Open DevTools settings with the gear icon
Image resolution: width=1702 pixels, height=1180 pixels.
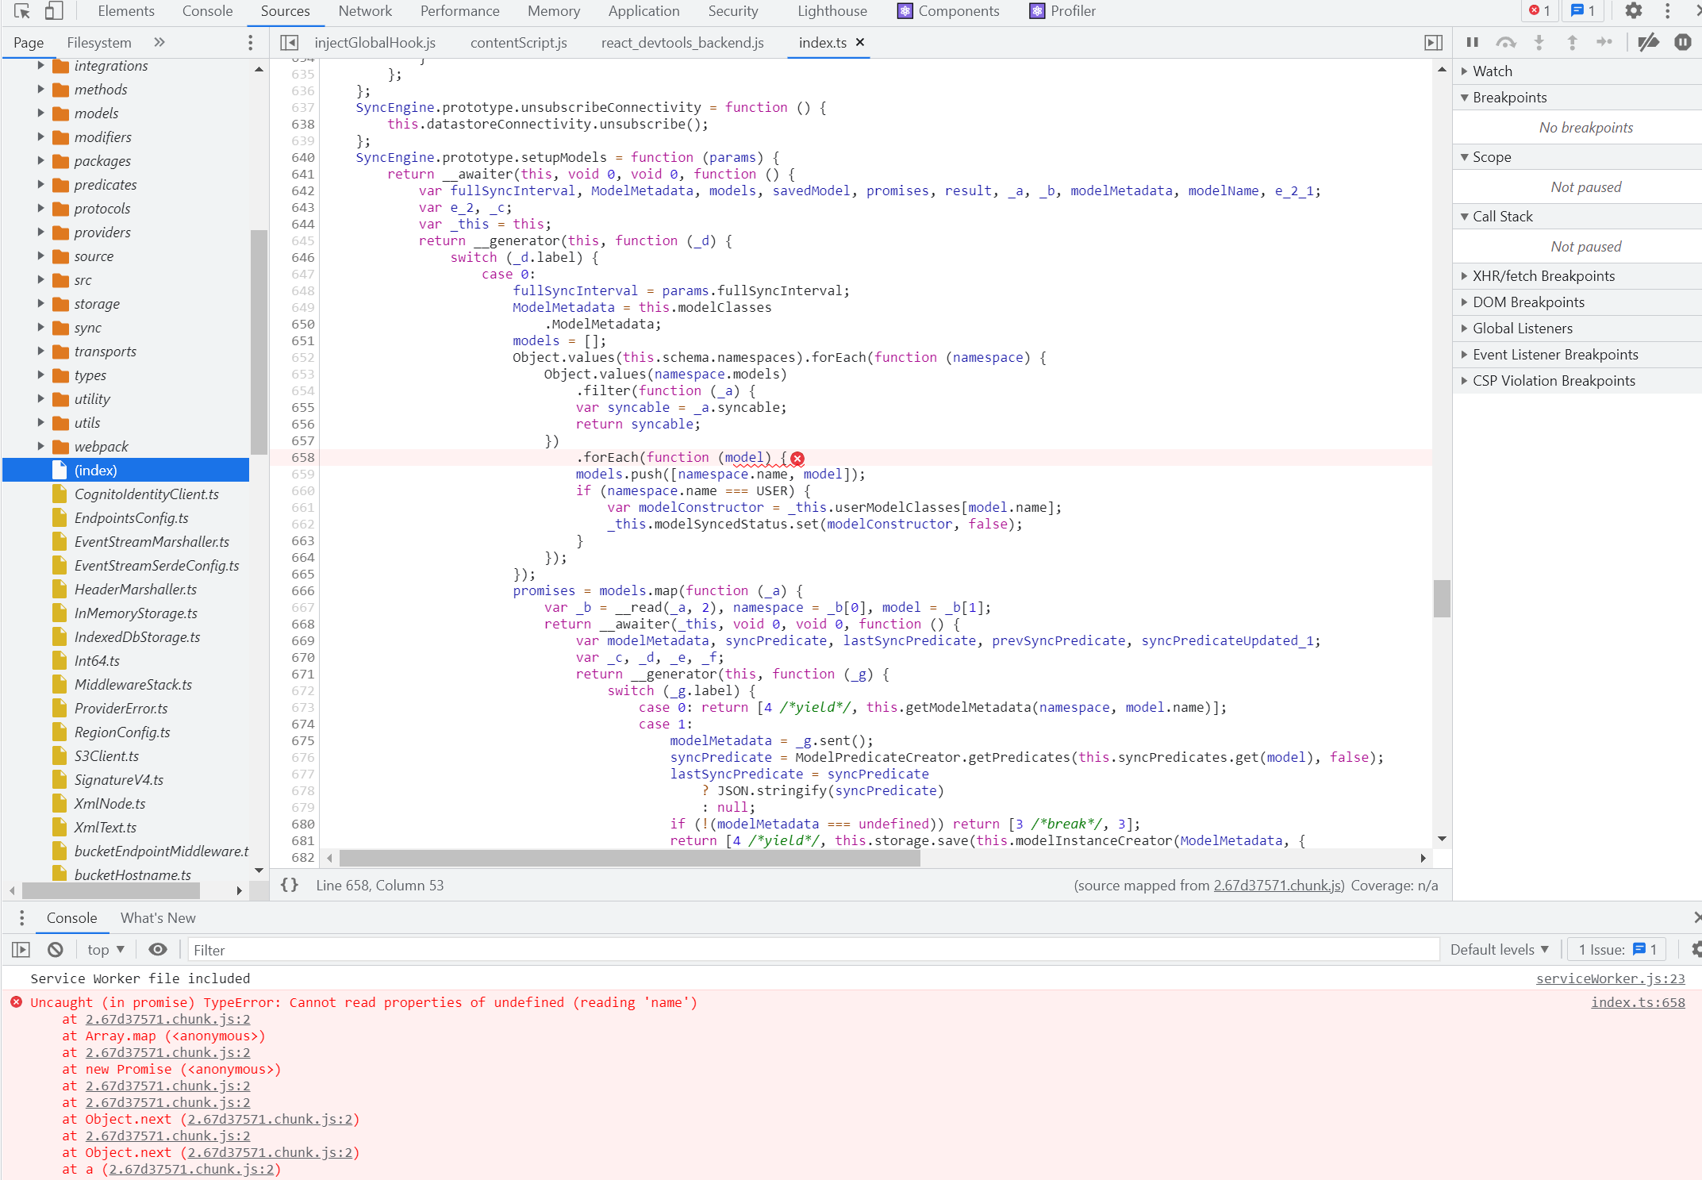pyautogui.click(x=1632, y=11)
